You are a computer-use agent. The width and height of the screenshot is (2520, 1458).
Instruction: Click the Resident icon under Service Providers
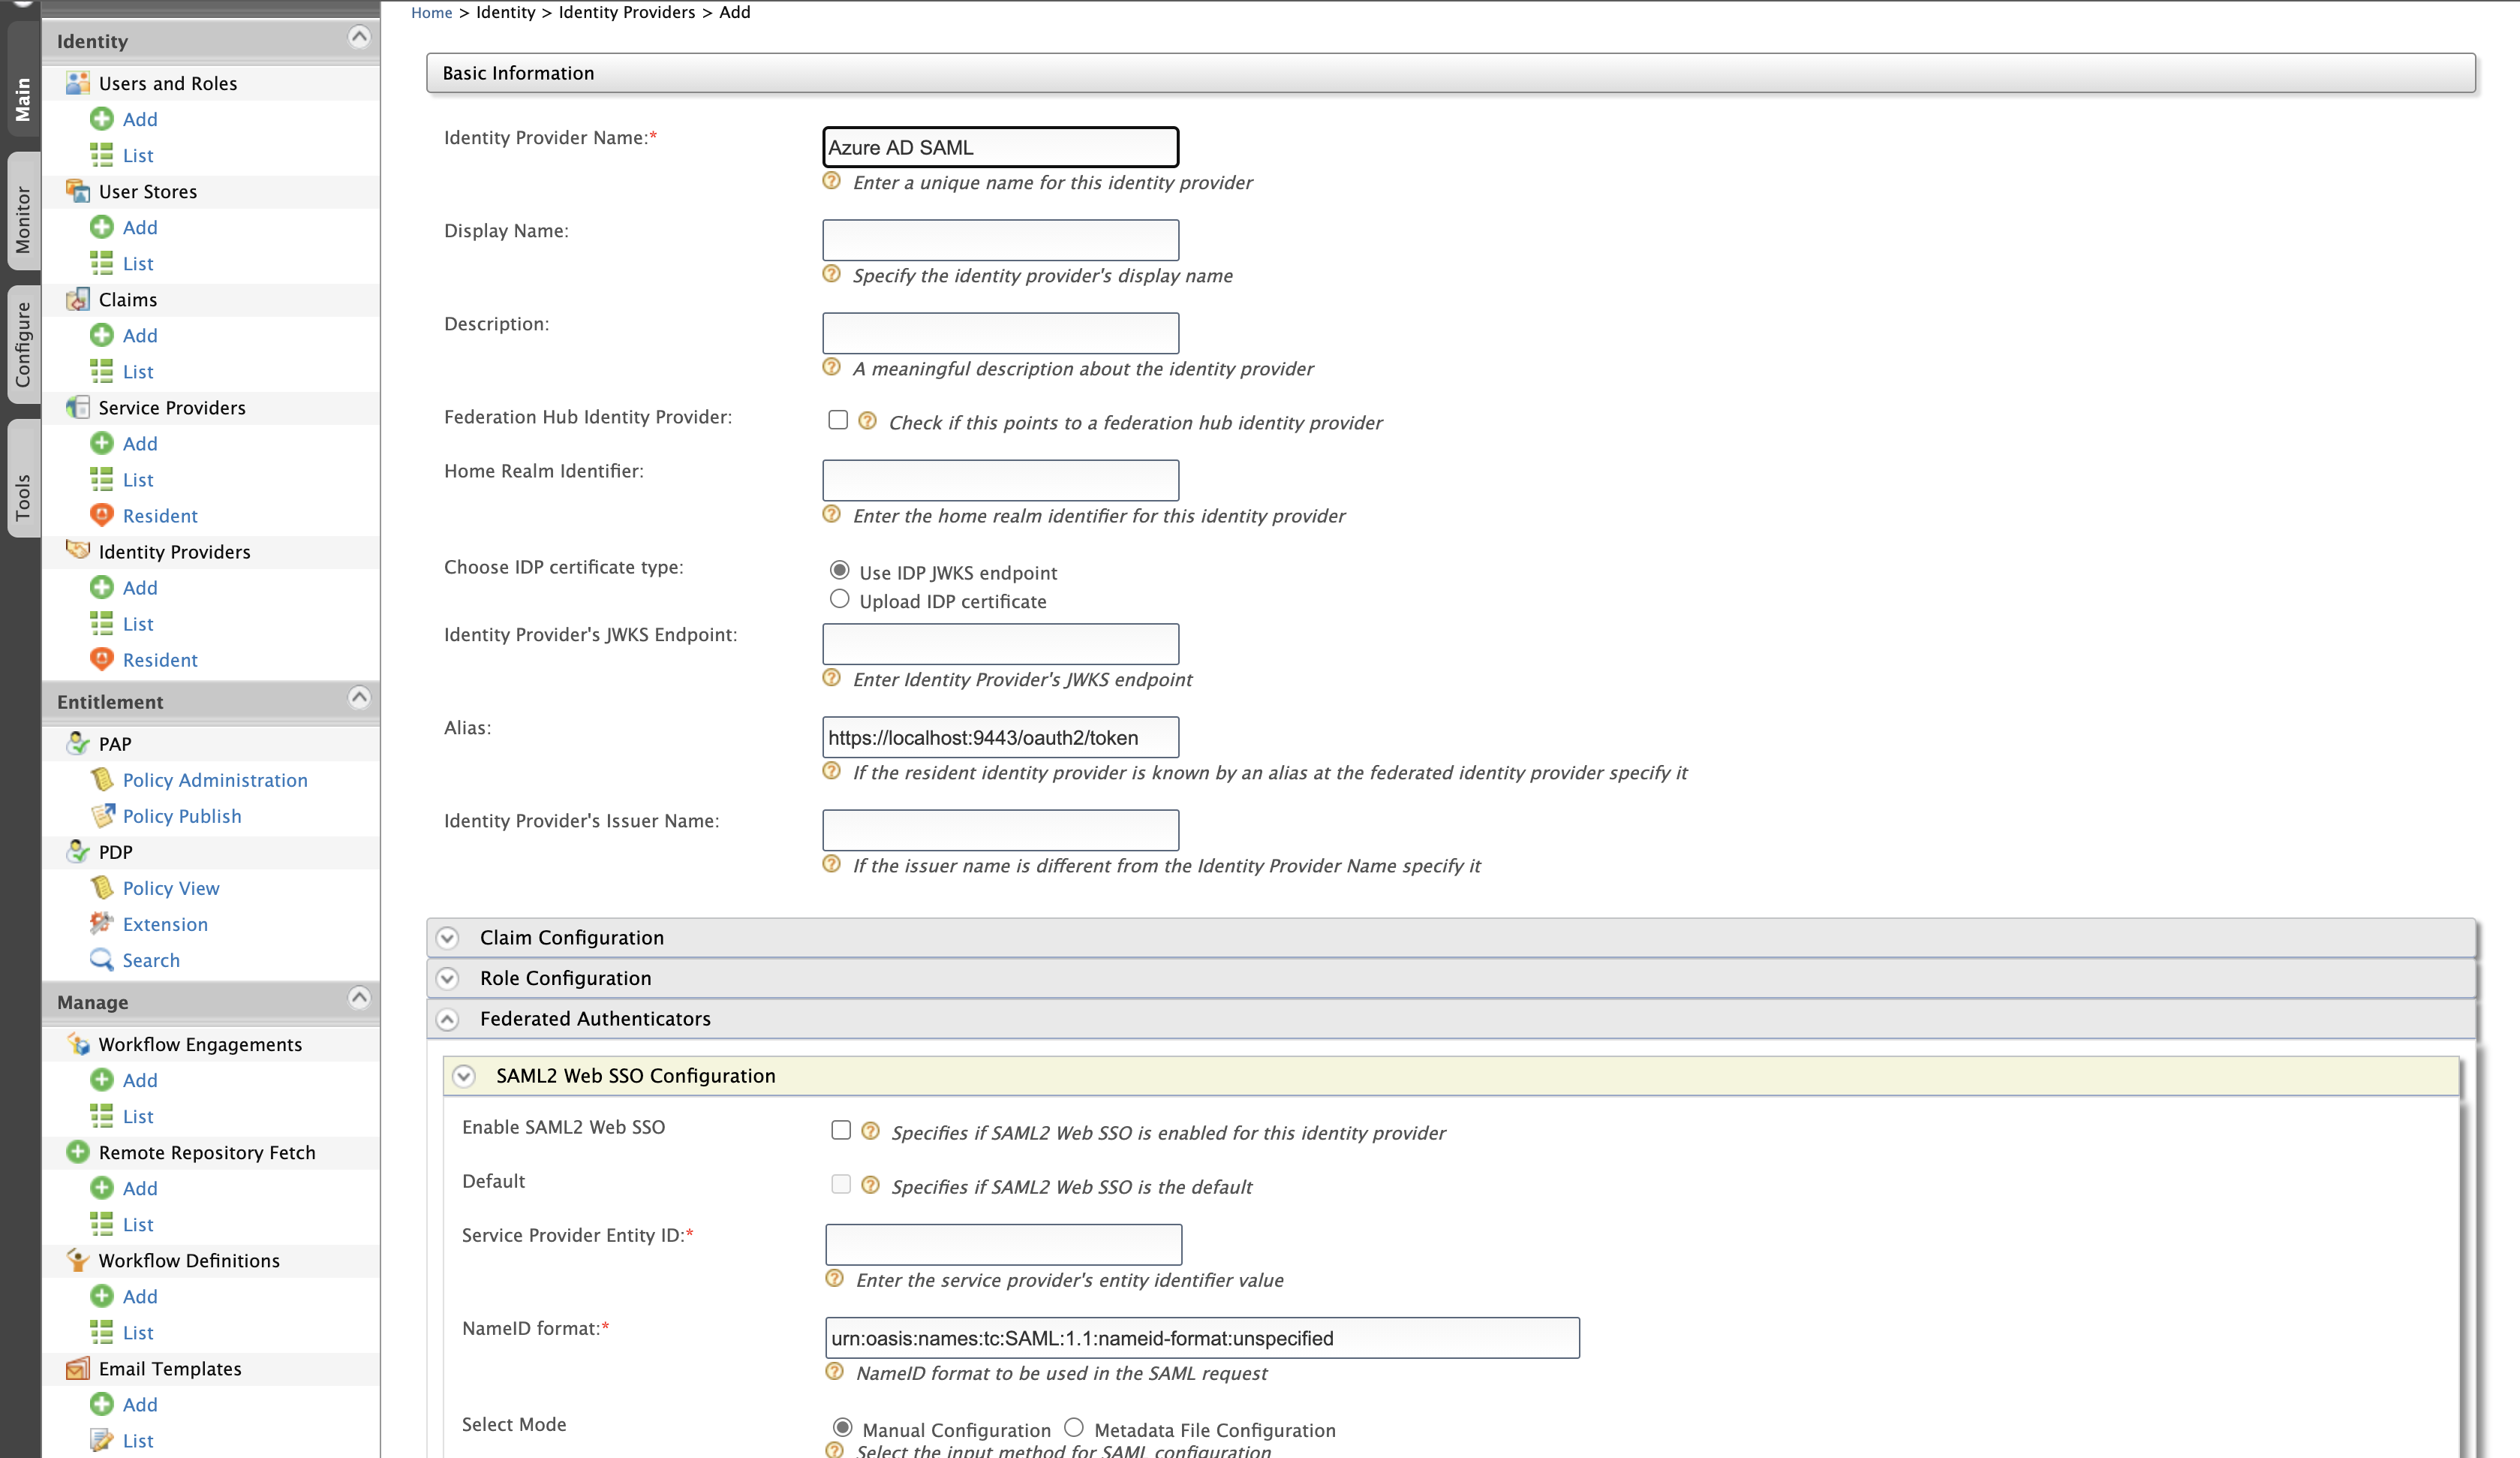point(102,515)
